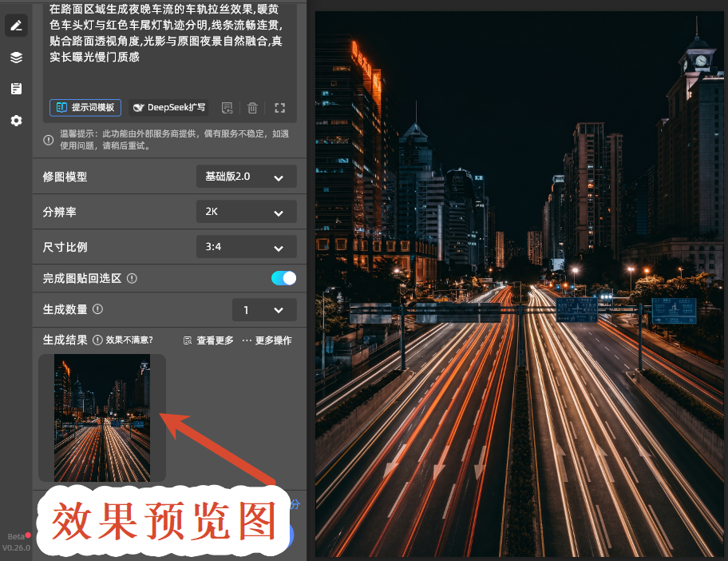The width and height of the screenshot is (728, 561).
Task: Click the 效果不满意? link
Action: point(129,340)
